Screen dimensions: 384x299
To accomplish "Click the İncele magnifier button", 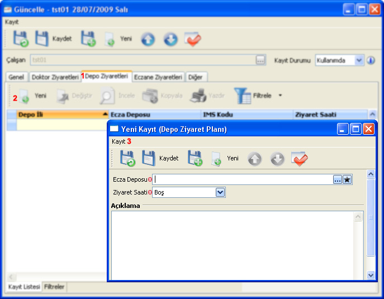I will click(117, 96).
